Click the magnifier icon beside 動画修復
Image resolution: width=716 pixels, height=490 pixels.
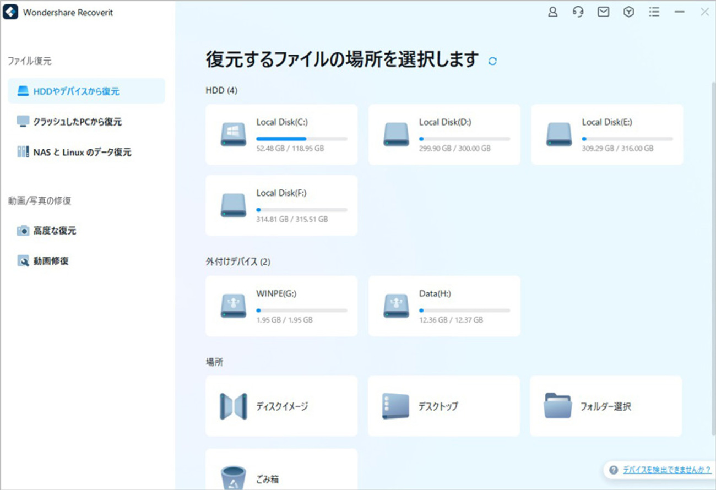click(x=23, y=261)
